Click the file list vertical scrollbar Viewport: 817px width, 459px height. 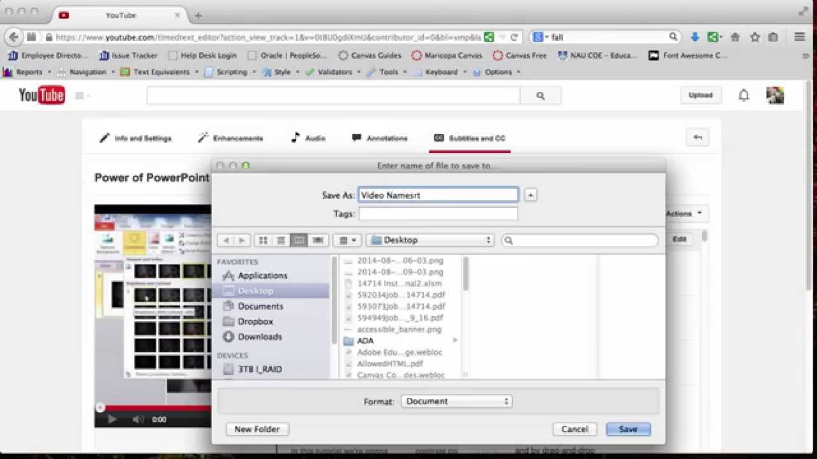click(466, 273)
